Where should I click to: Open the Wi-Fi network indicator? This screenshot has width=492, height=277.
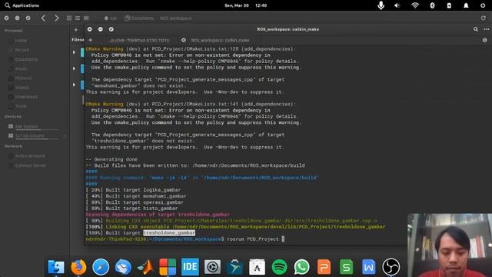pos(415,5)
